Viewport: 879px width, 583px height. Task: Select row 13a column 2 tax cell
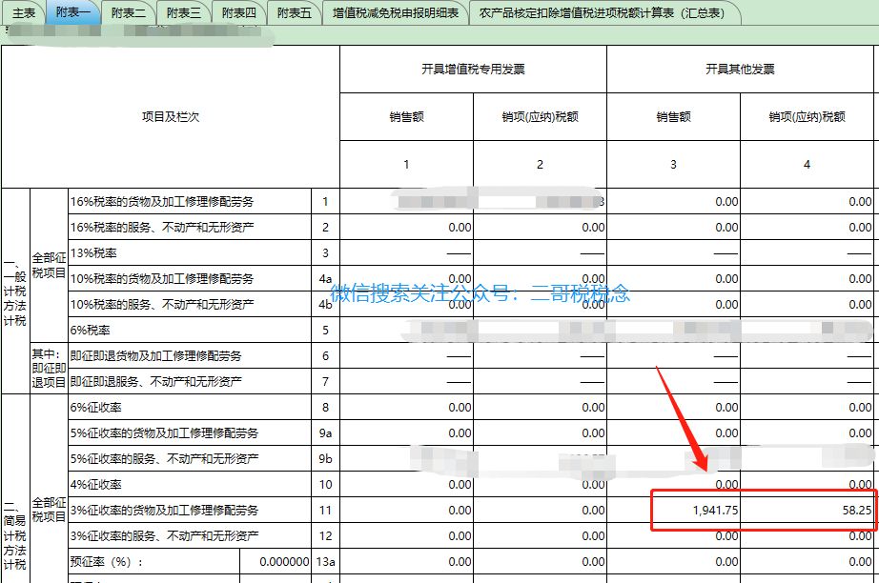pos(540,562)
